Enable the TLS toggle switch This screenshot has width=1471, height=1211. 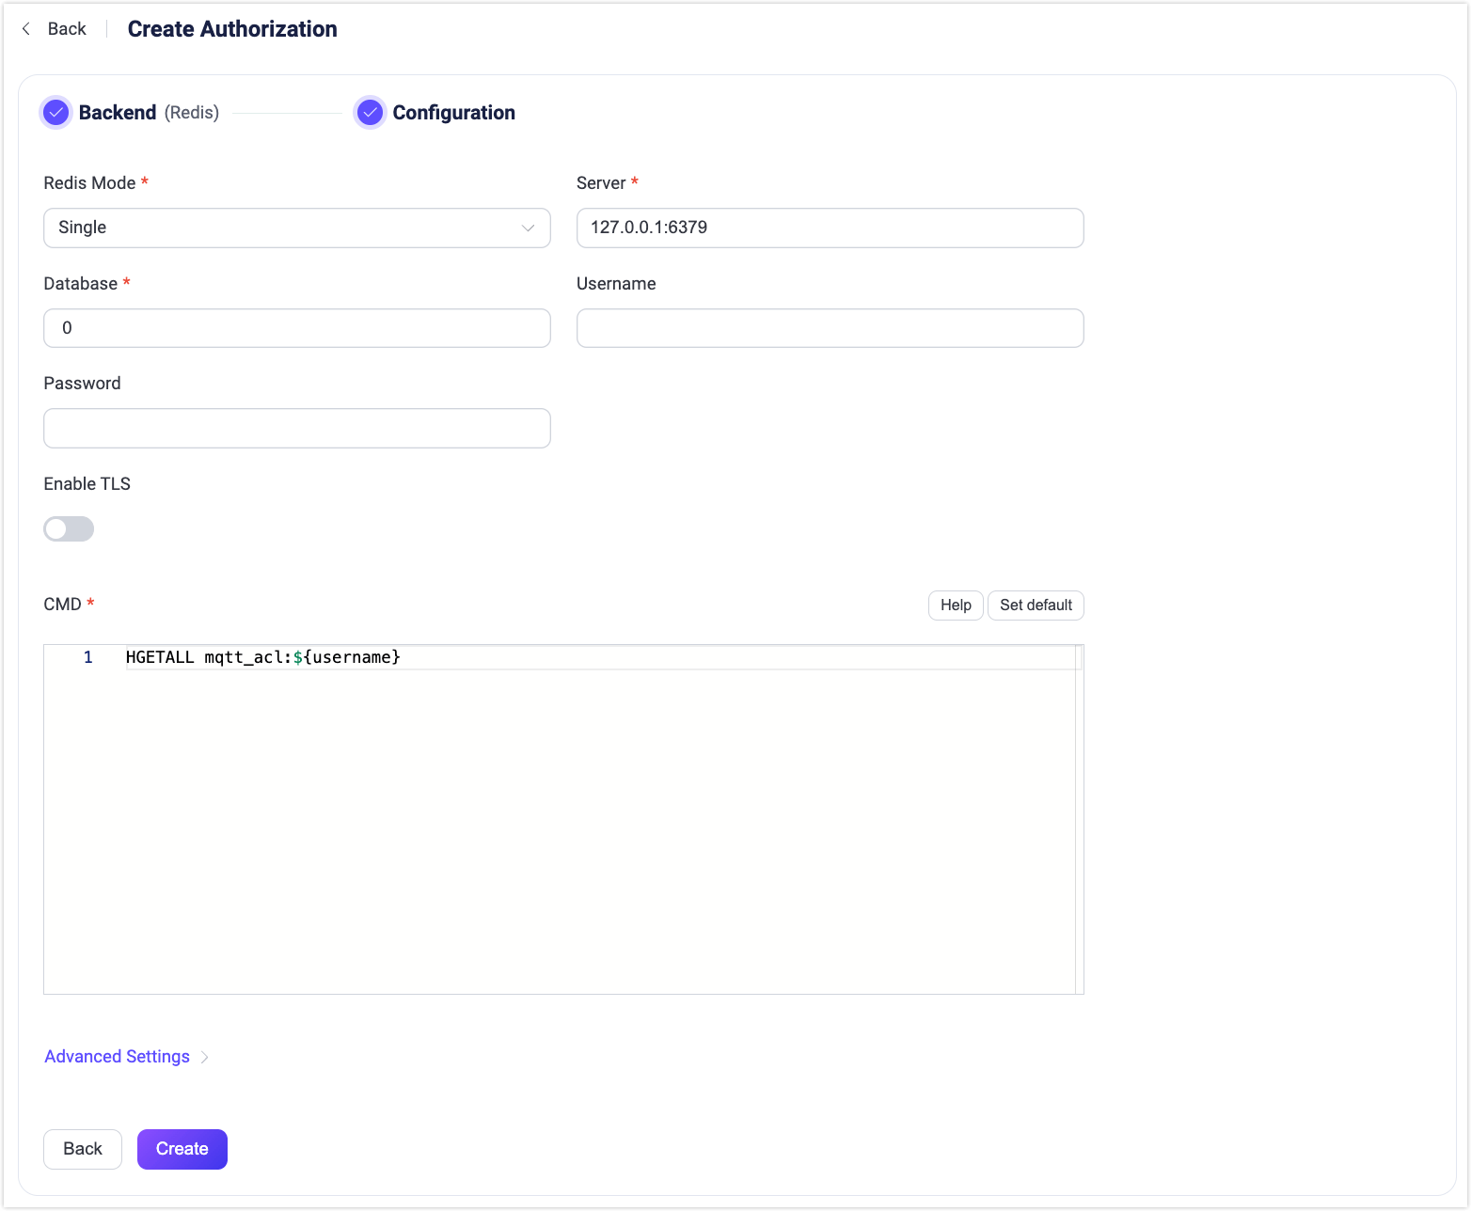coord(68,528)
